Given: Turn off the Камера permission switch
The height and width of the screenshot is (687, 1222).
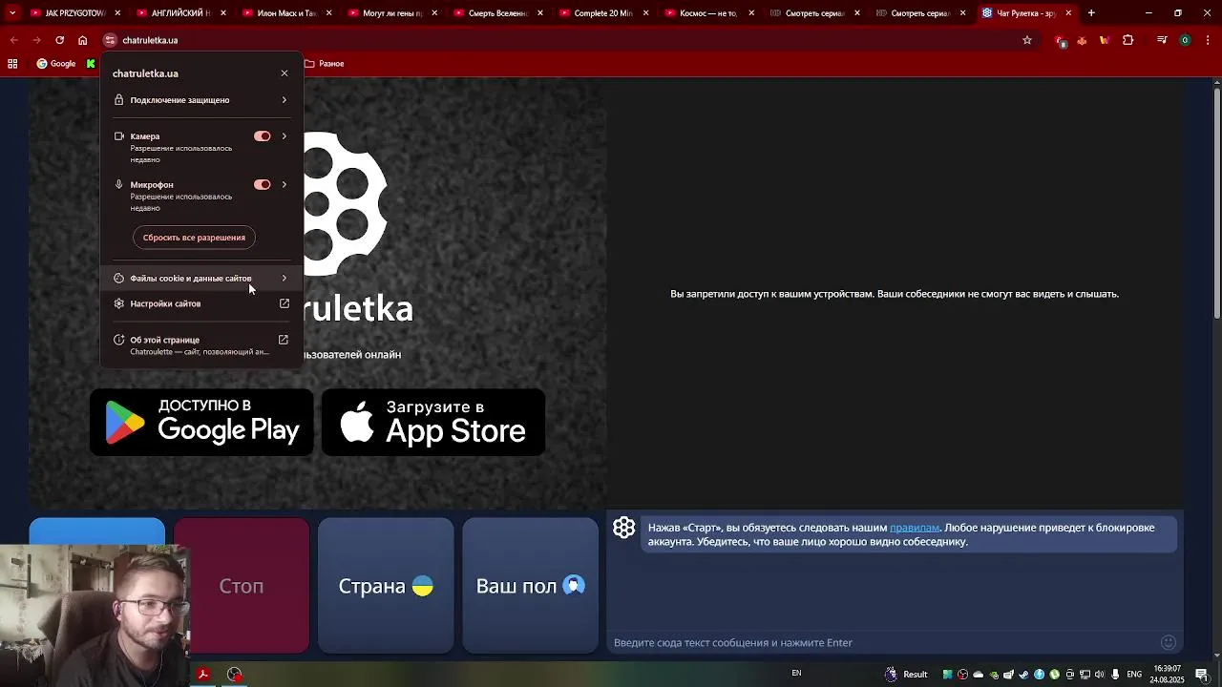Looking at the screenshot, I should pyautogui.click(x=262, y=136).
